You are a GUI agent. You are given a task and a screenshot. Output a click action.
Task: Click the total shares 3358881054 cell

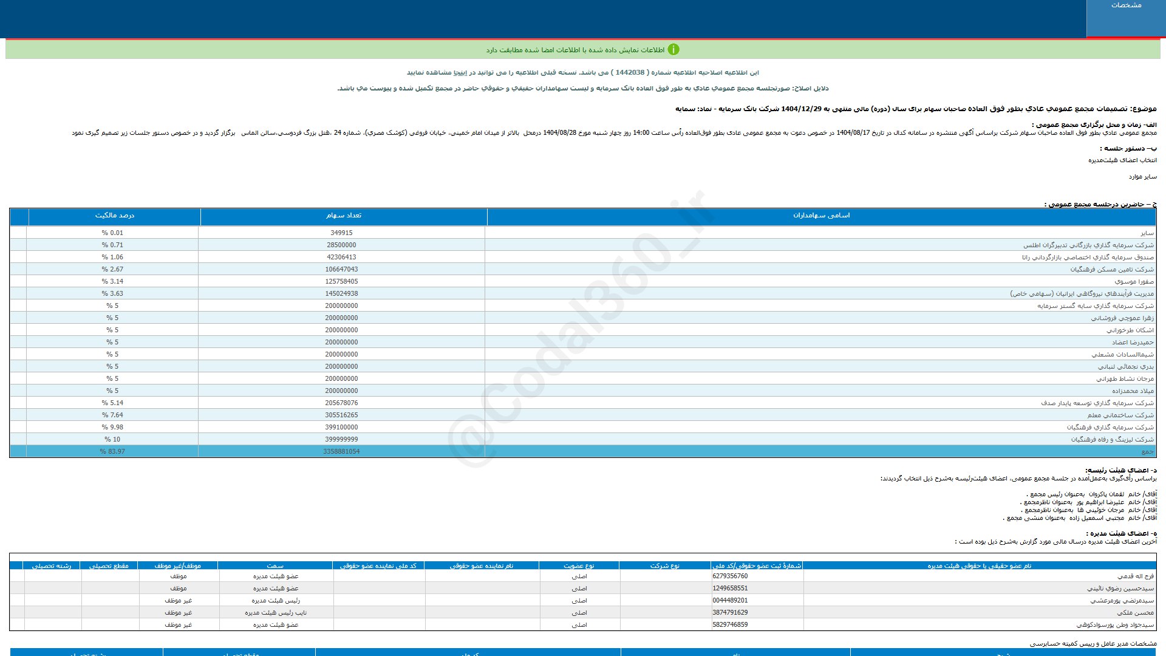(x=341, y=451)
